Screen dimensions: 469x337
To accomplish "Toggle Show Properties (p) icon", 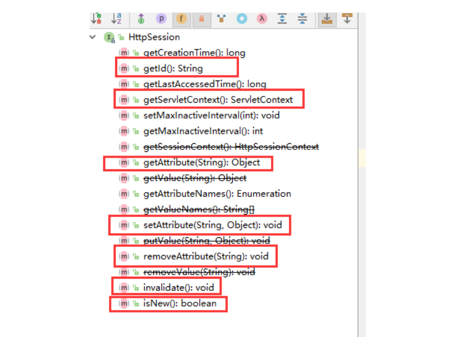I will click(x=161, y=18).
